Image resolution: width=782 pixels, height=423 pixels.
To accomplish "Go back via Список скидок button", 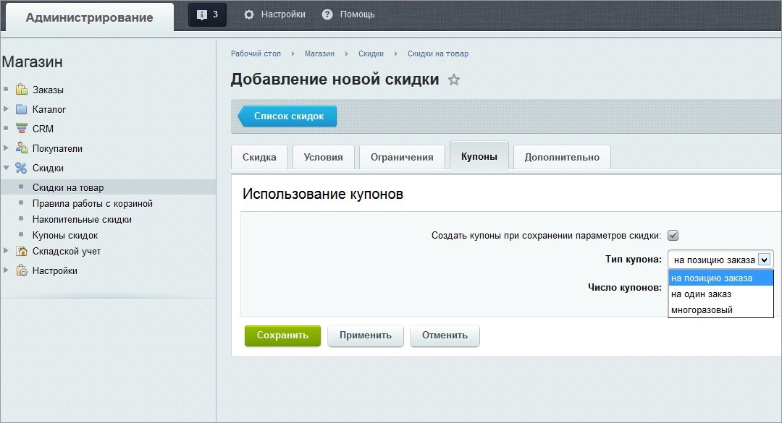I will 287,116.
